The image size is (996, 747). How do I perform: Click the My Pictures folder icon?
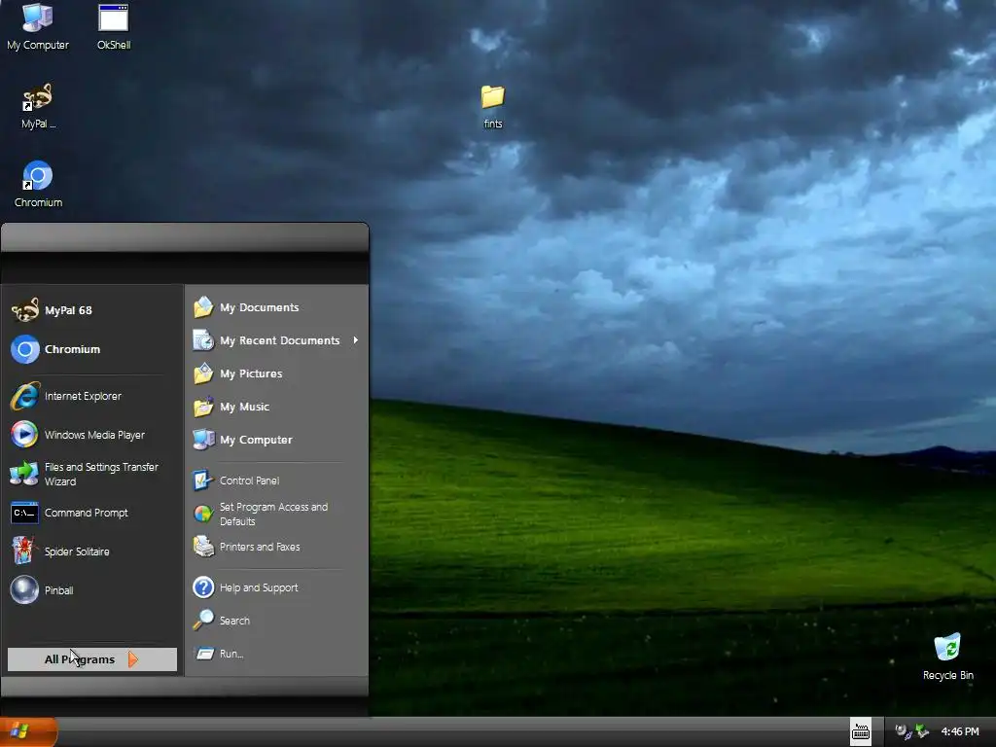click(x=203, y=373)
